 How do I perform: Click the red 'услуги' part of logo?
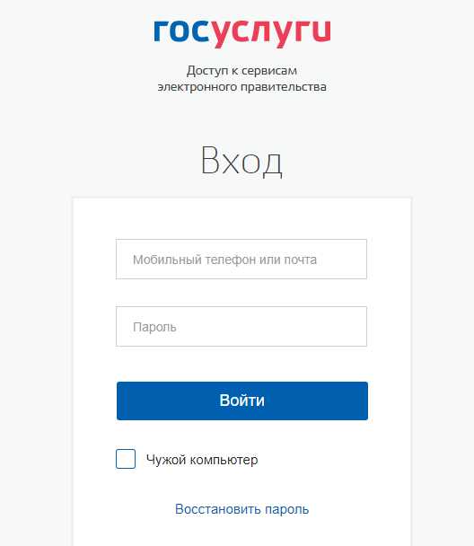coord(271,33)
